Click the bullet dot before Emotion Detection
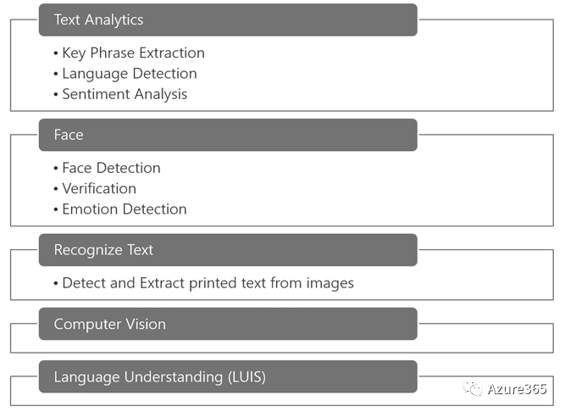The image size is (565, 412). (x=56, y=209)
